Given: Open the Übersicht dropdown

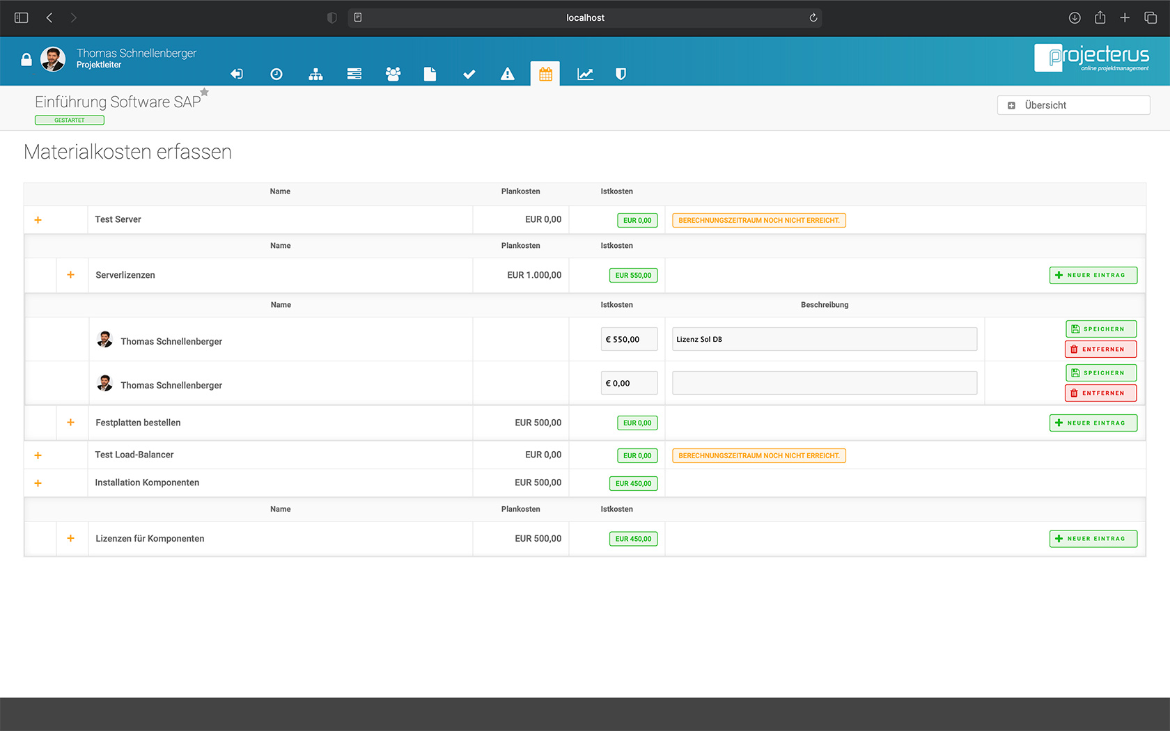Looking at the screenshot, I should pos(1073,105).
